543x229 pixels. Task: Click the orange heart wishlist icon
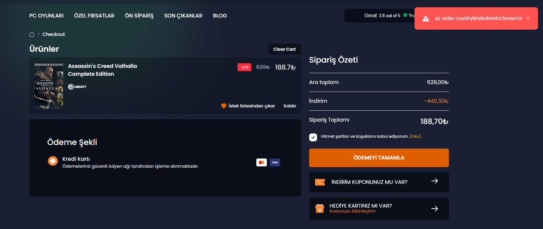pyautogui.click(x=224, y=106)
